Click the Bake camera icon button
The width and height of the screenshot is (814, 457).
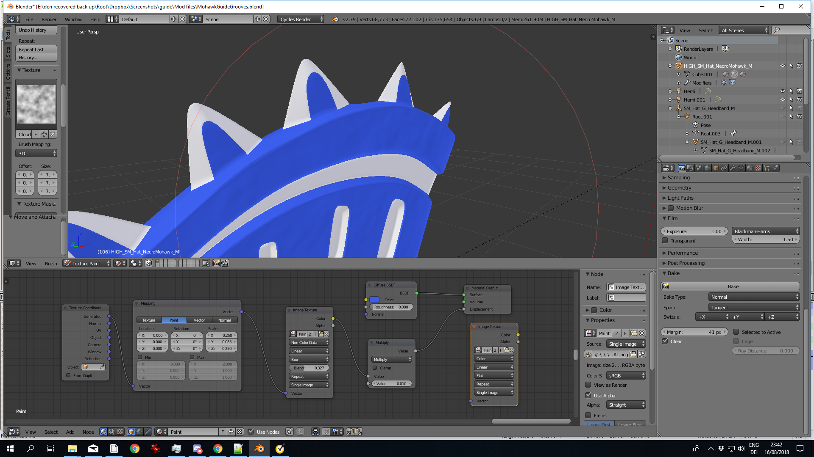pos(666,286)
